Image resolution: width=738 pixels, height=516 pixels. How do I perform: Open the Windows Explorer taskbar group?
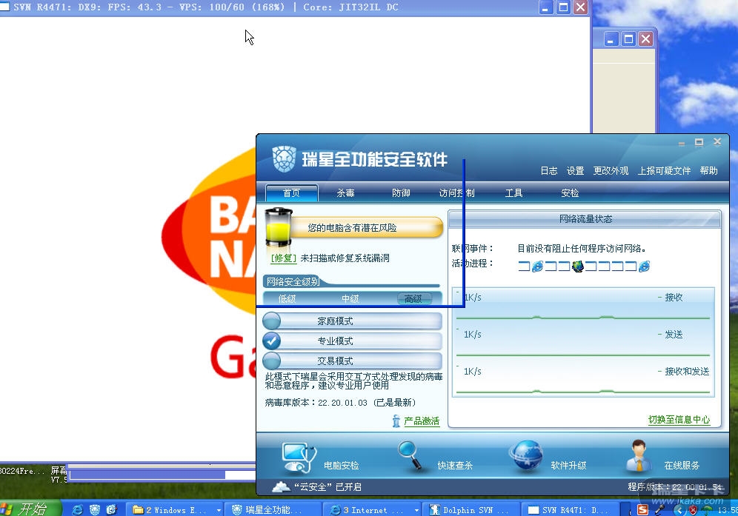click(x=176, y=510)
